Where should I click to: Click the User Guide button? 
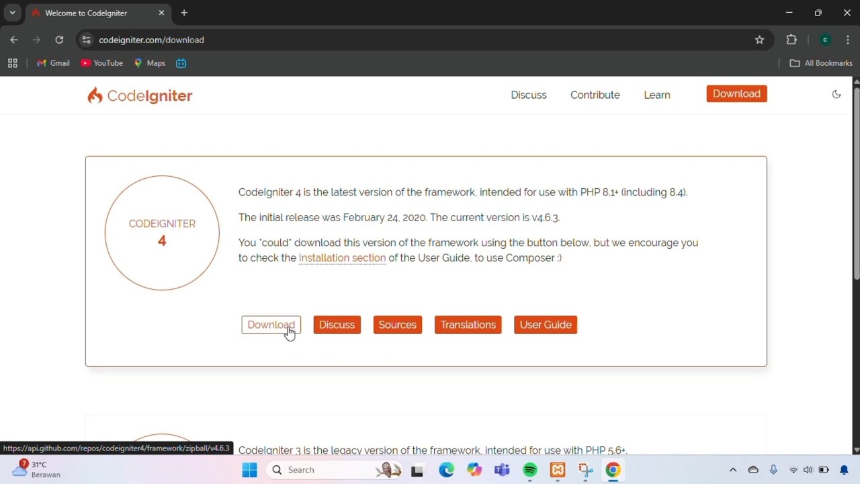(x=546, y=325)
